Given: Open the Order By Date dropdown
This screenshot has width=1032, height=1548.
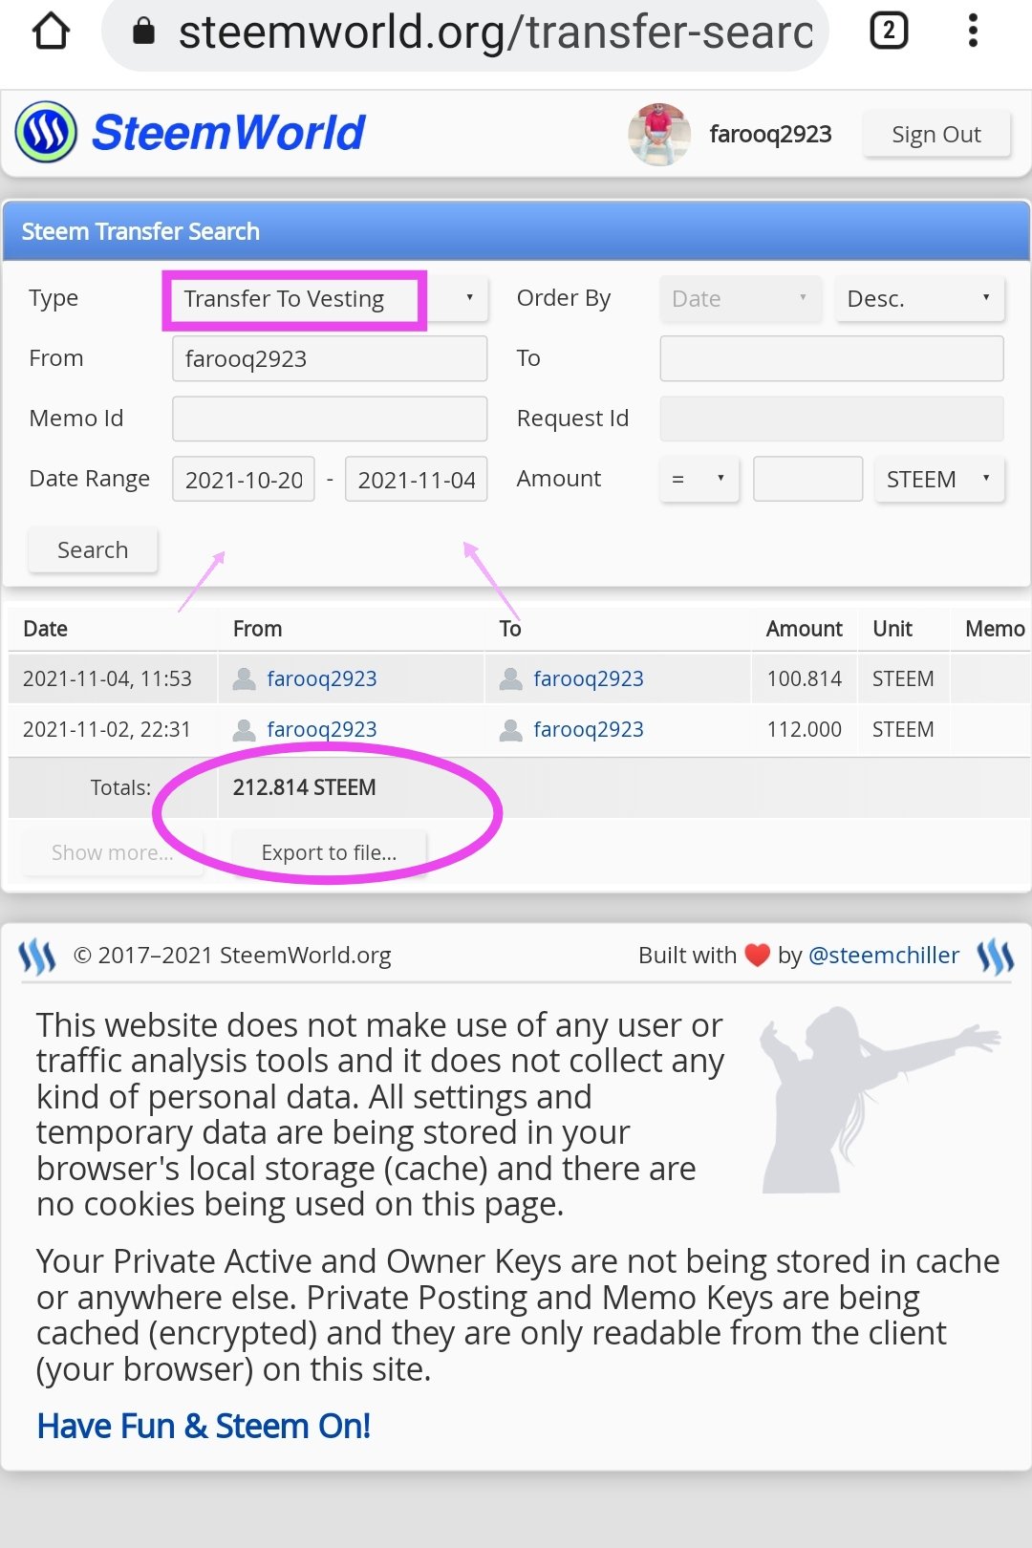Looking at the screenshot, I should (741, 299).
